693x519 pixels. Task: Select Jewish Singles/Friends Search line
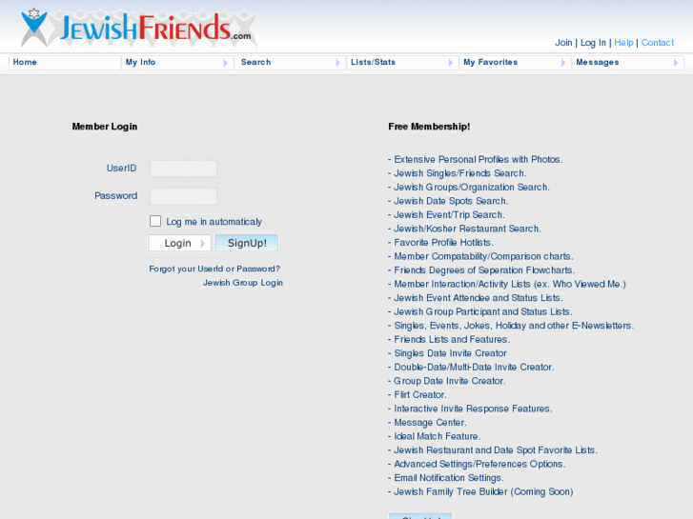[457, 173]
